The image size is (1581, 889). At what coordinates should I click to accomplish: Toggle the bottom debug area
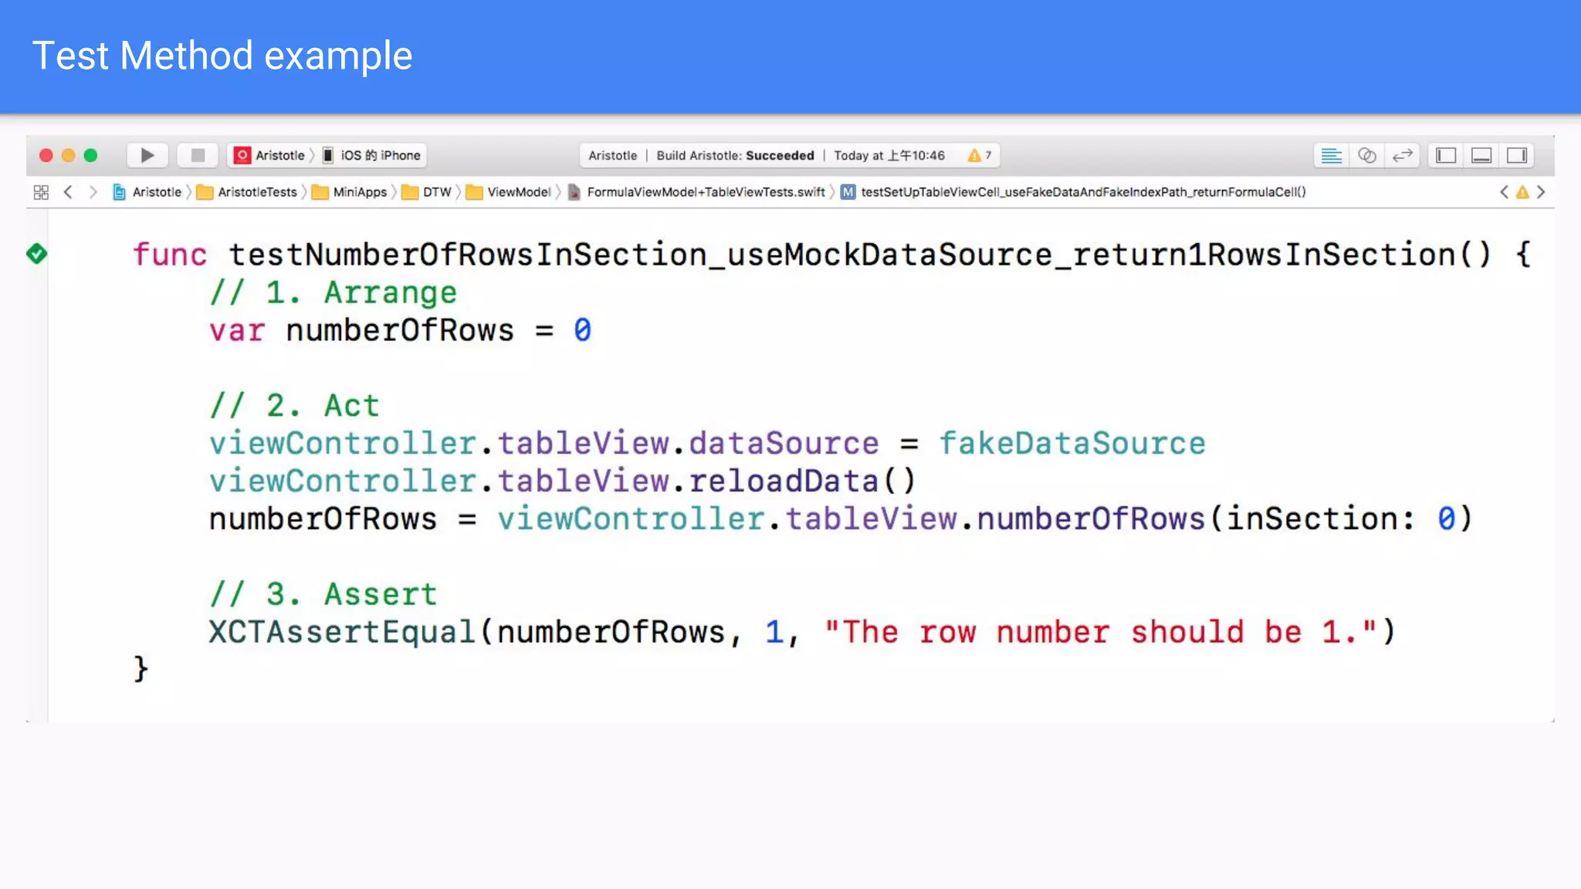(1481, 156)
